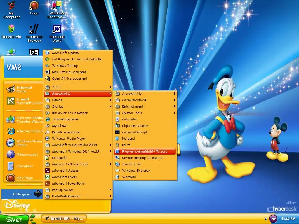The image size is (299, 224).
Task: Select the highlighted Accessories menu item
Action: coord(78,94)
